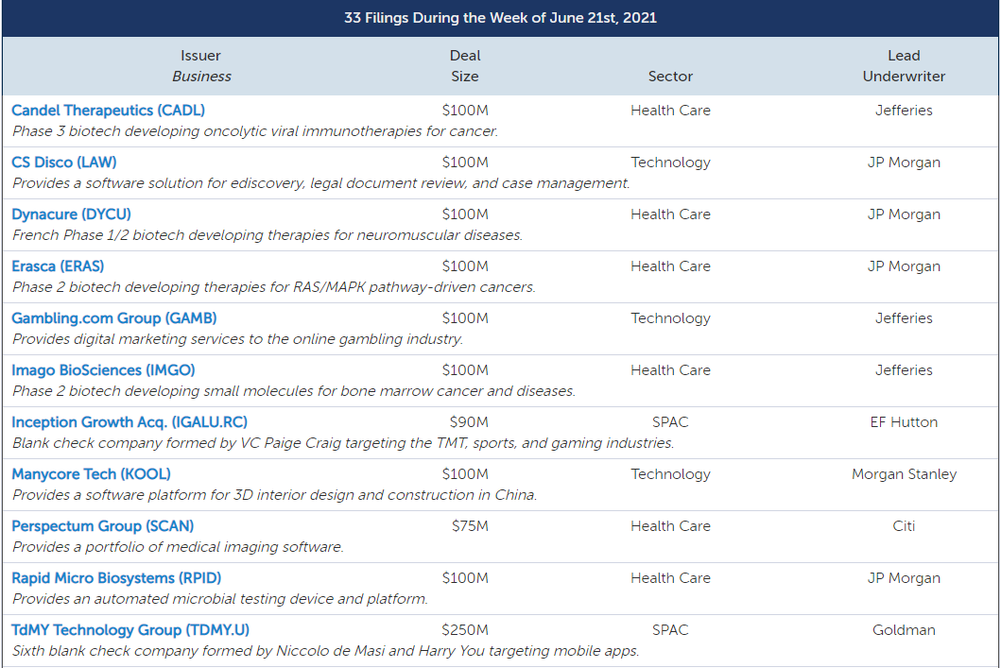Image resolution: width=1001 pixels, height=668 pixels.
Task: Click the Sector column header
Action: click(670, 77)
